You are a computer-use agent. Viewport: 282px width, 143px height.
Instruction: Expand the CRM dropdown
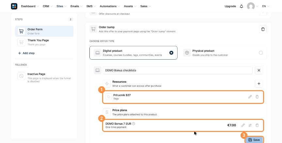pyautogui.click(x=48, y=6)
